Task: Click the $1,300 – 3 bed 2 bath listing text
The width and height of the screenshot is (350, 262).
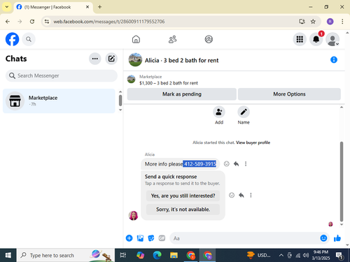Action: (x=169, y=83)
